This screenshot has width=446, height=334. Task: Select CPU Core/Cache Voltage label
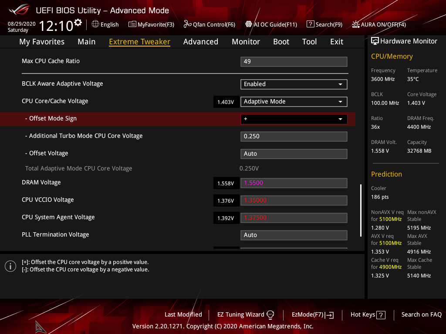pos(55,101)
